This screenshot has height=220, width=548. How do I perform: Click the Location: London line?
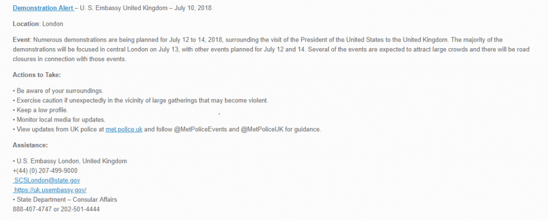point(38,24)
